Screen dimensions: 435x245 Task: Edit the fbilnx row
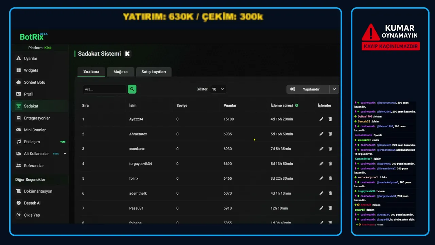(x=321, y=178)
